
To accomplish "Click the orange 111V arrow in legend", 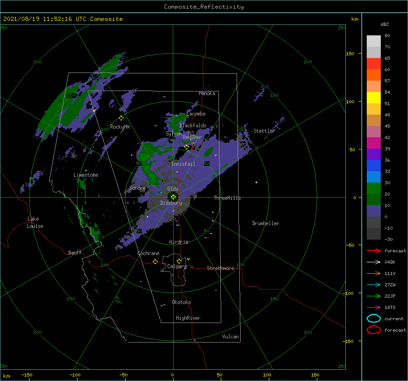I will pos(374,273).
